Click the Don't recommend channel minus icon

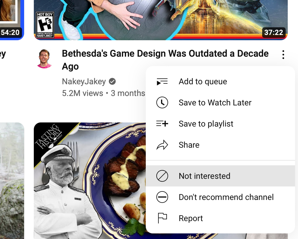(x=162, y=197)
